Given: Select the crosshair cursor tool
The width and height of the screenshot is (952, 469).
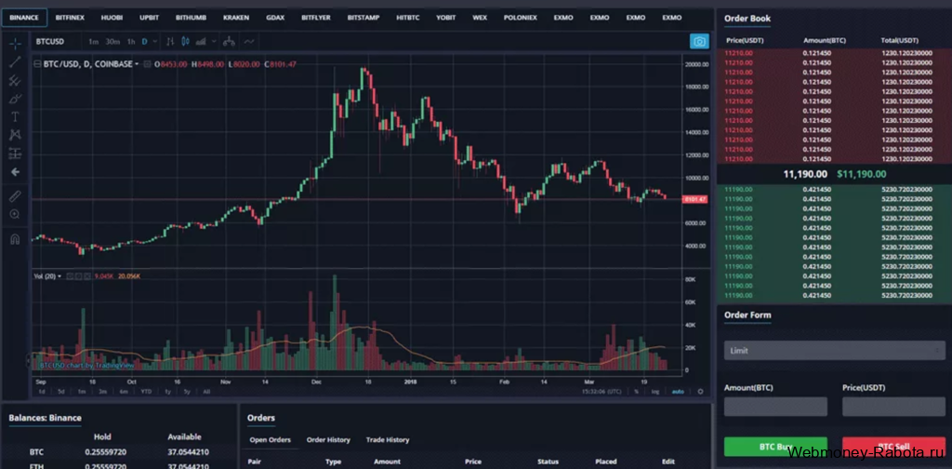Looking at the screenshot, I should click(15, 43).
